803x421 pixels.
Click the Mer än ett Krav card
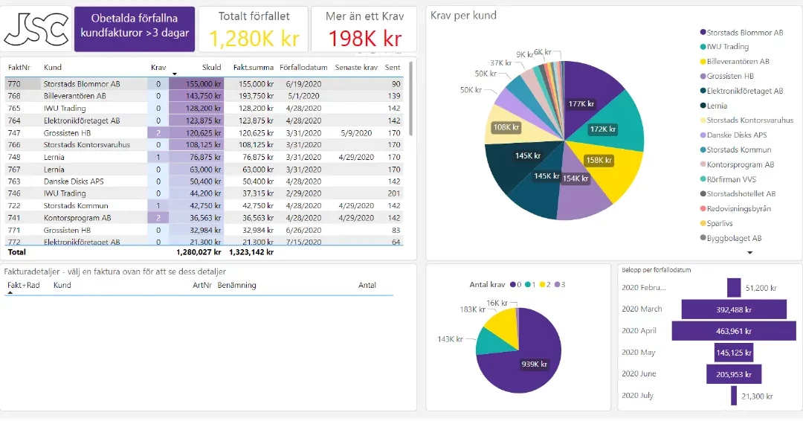pos(364,30)
